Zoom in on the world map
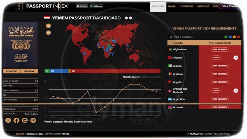This screenshot has width=247, height=139. [48, 26]
